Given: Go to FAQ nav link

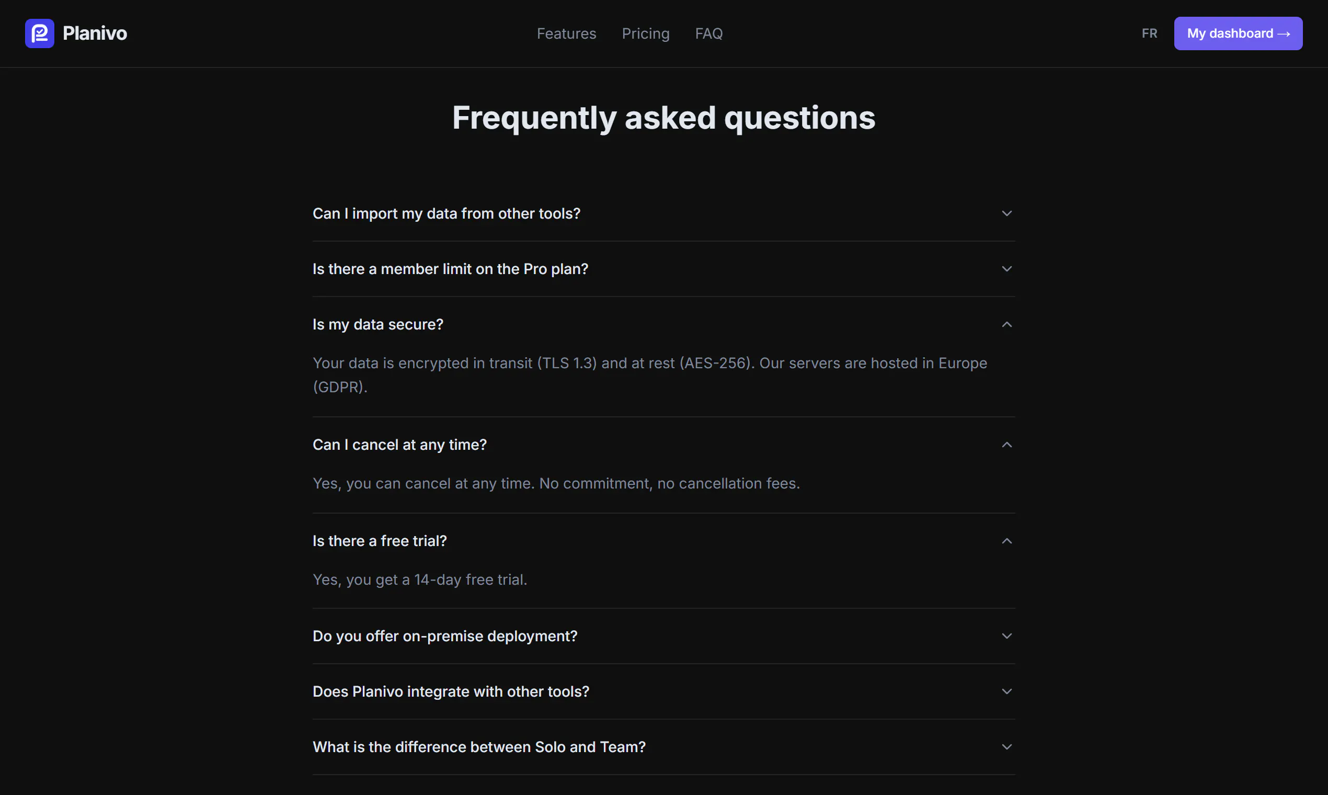Looking at the screenshot, I should [708, 33].
